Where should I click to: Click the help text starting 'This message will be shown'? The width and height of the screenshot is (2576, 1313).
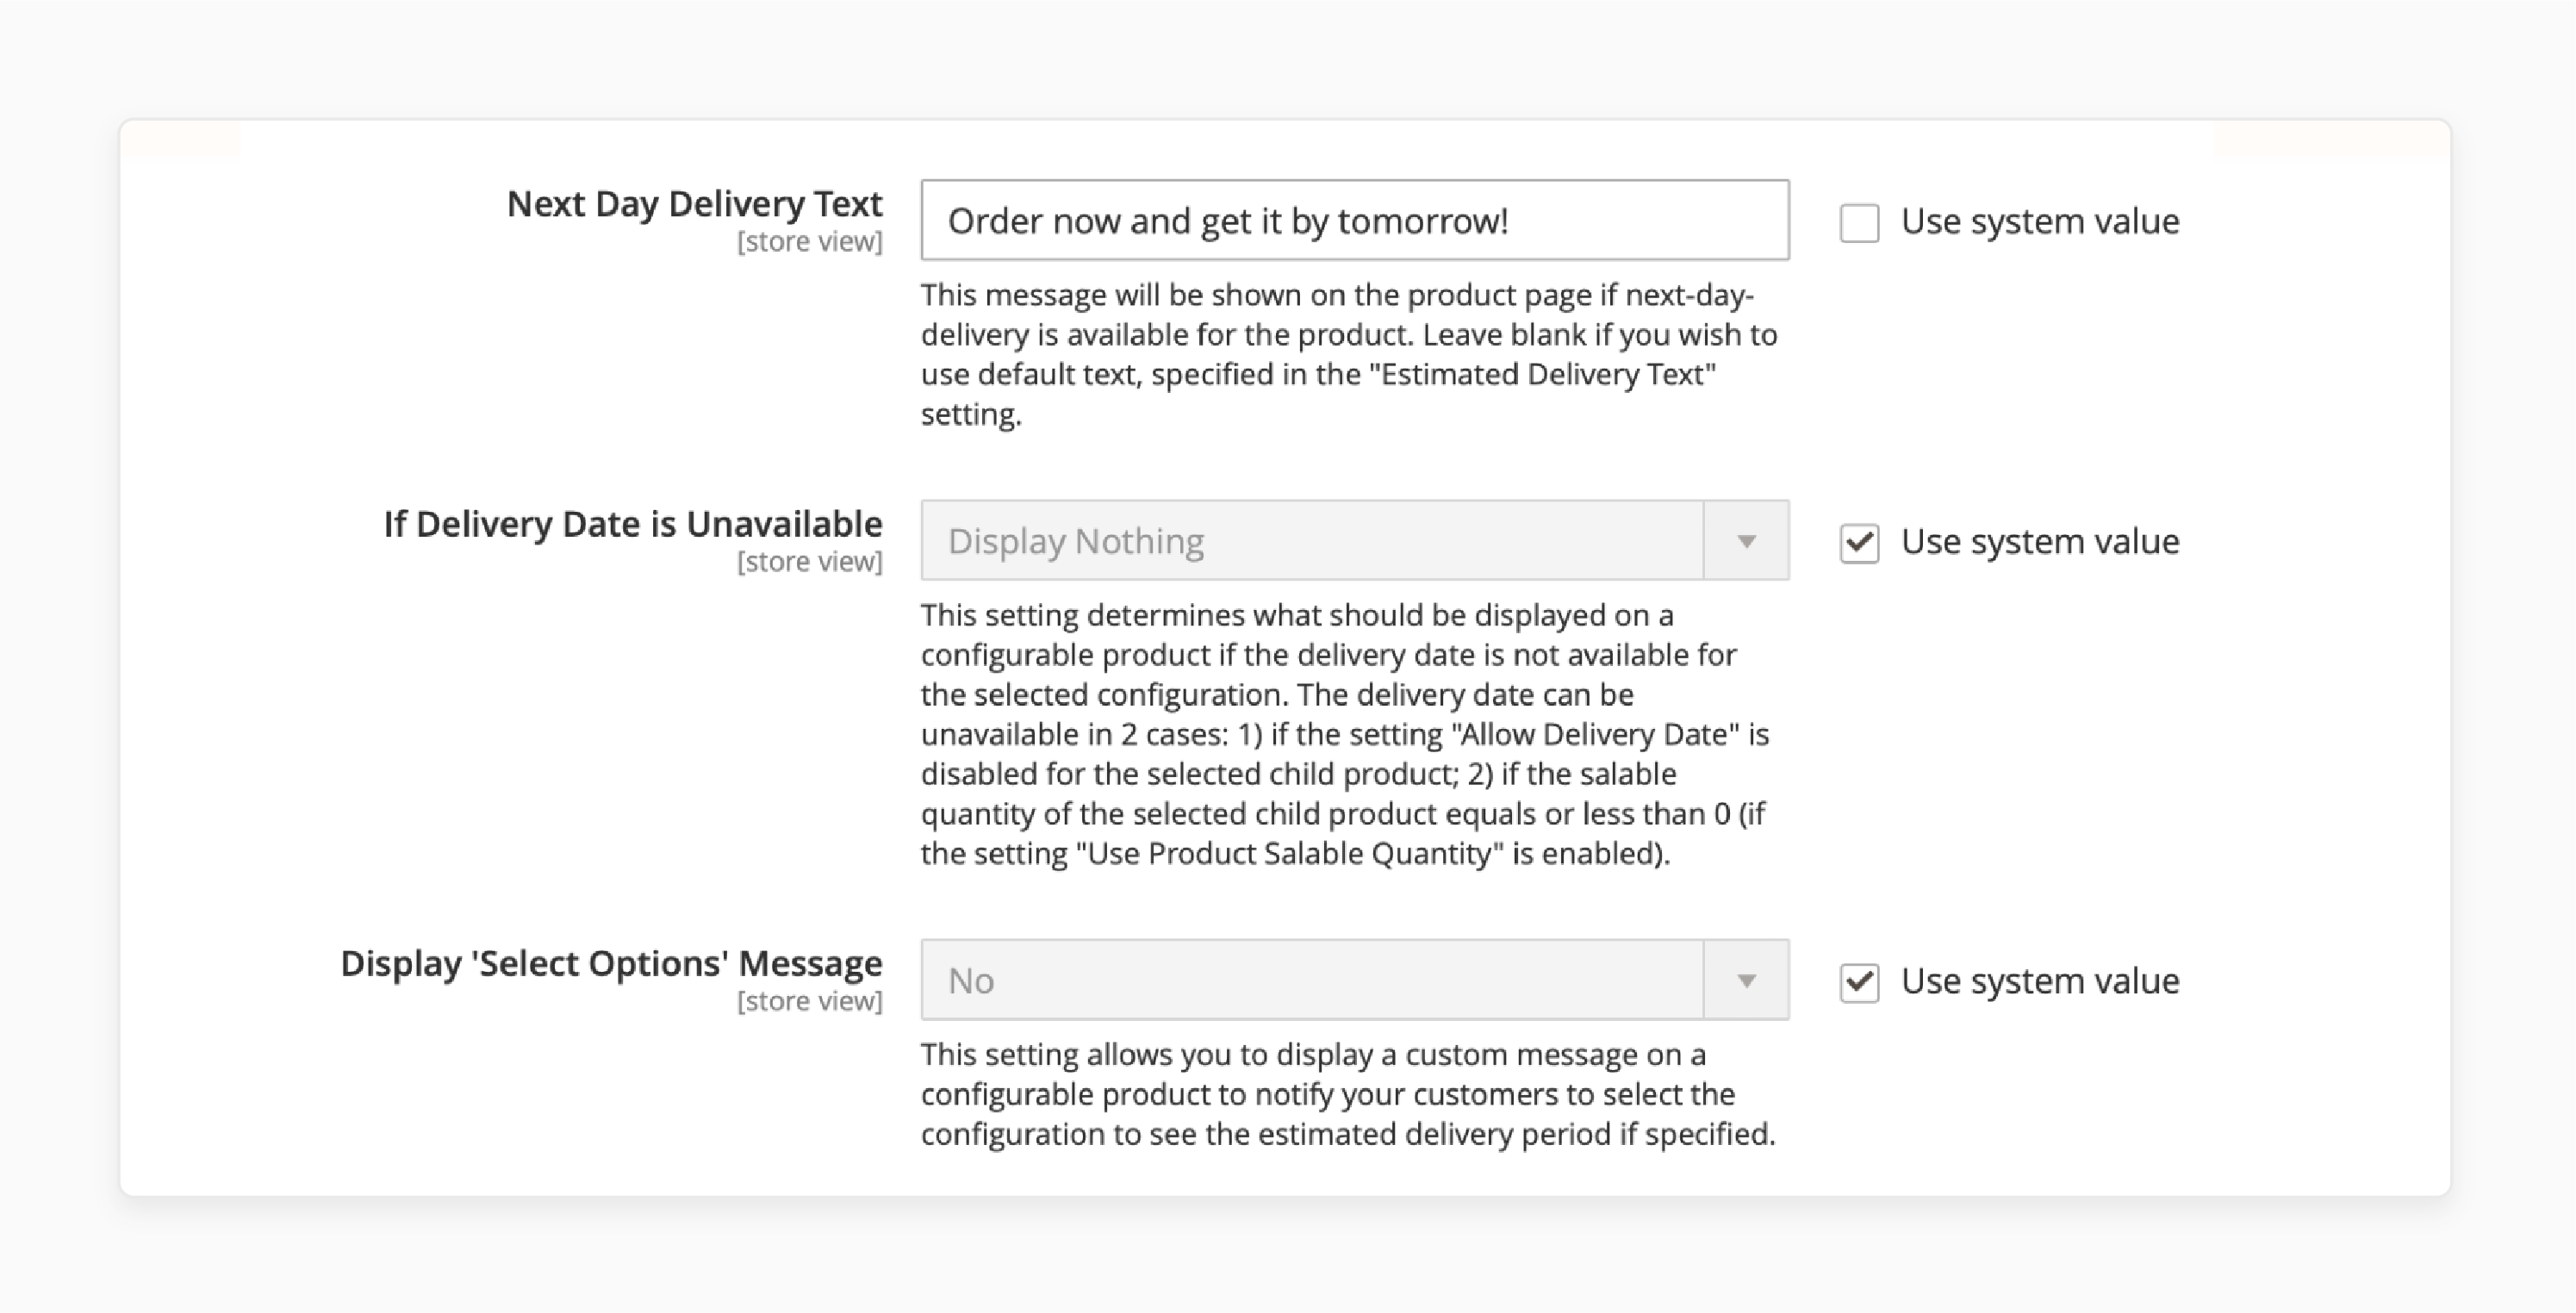coord(1350,354)
